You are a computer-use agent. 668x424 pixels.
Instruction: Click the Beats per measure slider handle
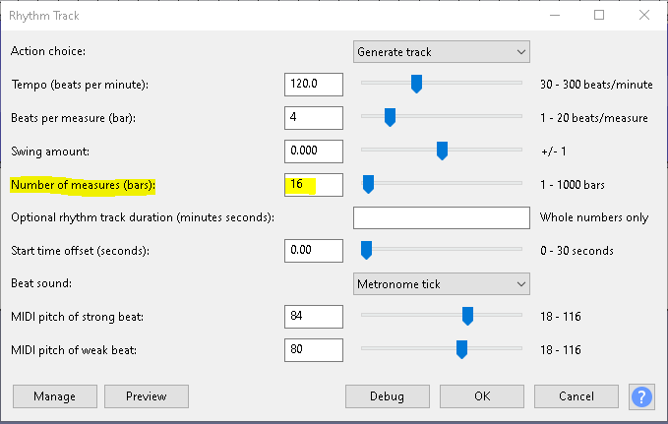[390, 117]
